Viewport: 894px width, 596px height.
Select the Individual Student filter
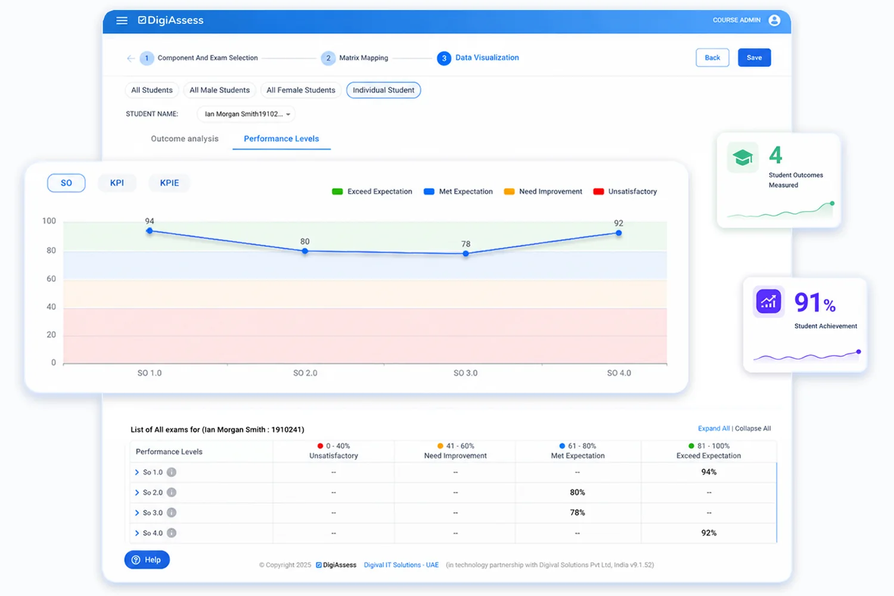pos(384,90)
